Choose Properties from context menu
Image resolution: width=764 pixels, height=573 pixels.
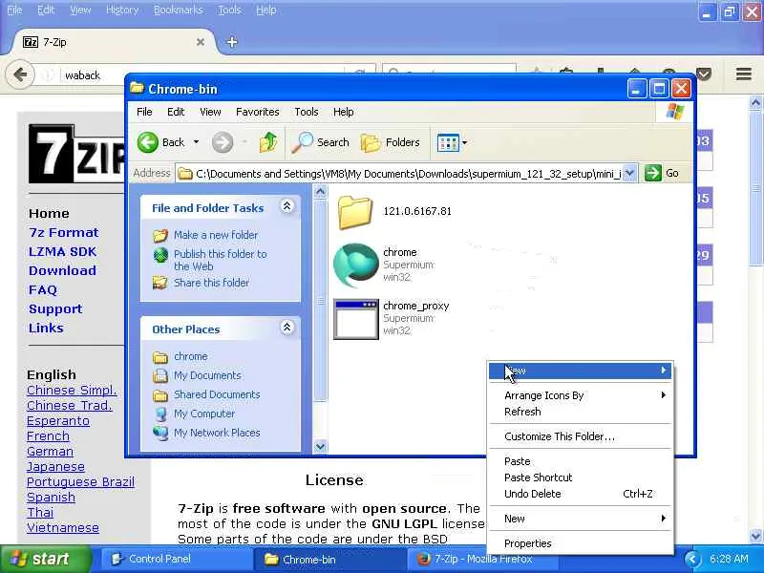click(x=580, y=543)
